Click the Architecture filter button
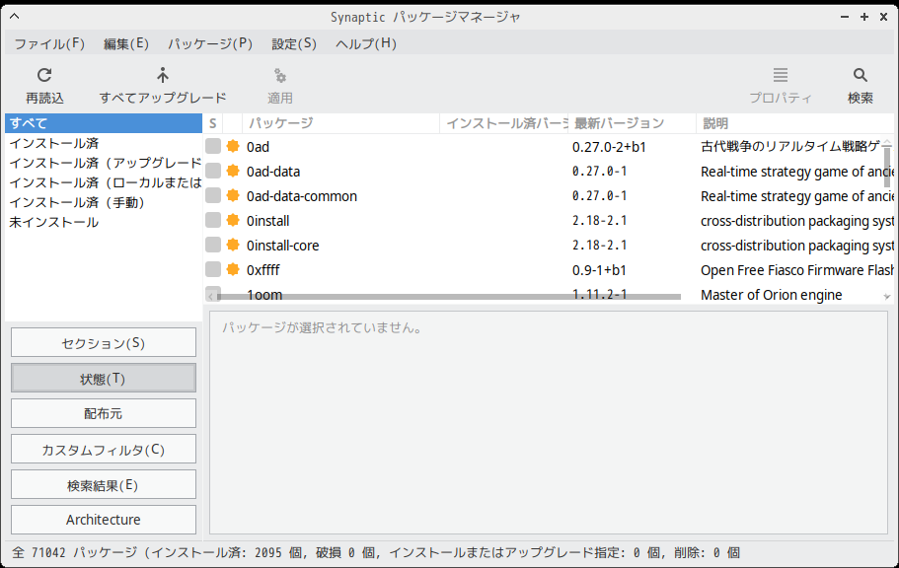899x568 pixels. pyautogui.click(x=104, y=520)
